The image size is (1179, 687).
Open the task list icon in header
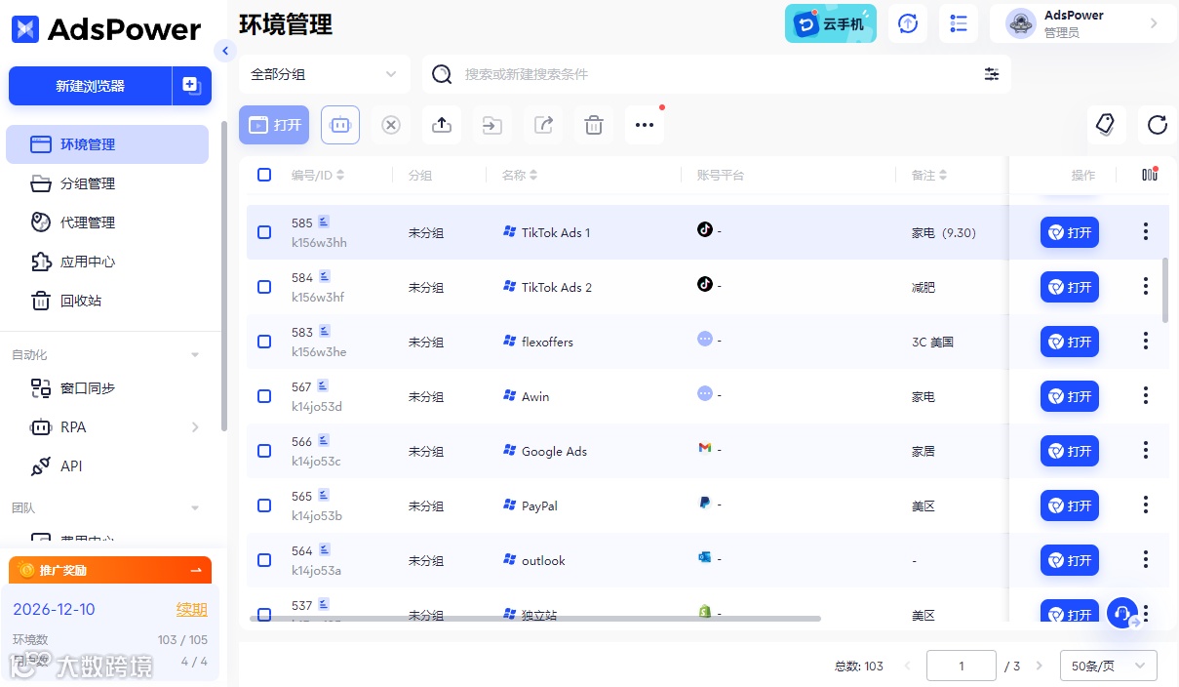[959, 23]
